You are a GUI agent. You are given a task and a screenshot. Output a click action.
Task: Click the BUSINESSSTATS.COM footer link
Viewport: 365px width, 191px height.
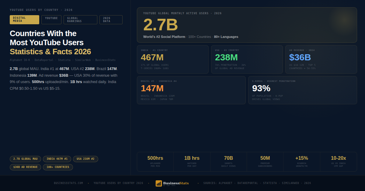(x=68, y=183)
